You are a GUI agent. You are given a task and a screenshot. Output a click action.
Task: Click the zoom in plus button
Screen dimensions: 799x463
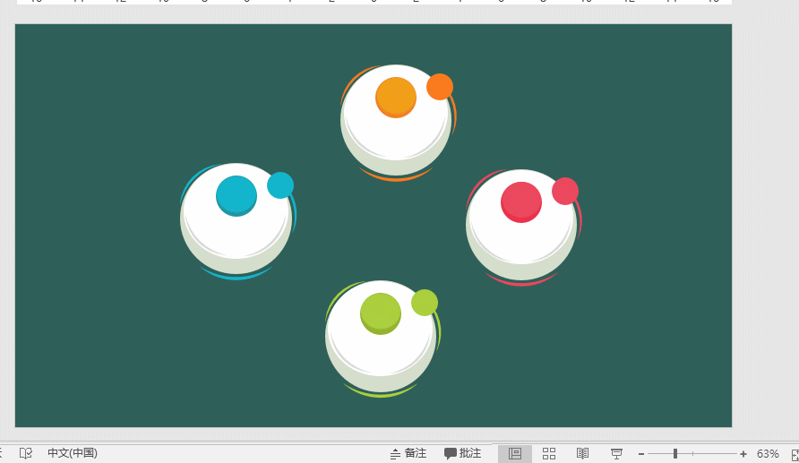pyautogui.click(x=743, y=454)
